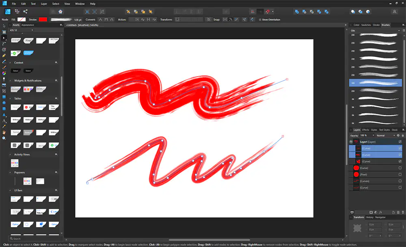
Task: Open the iOS 12 assets dropdown
Action: (x=22, y=30)
